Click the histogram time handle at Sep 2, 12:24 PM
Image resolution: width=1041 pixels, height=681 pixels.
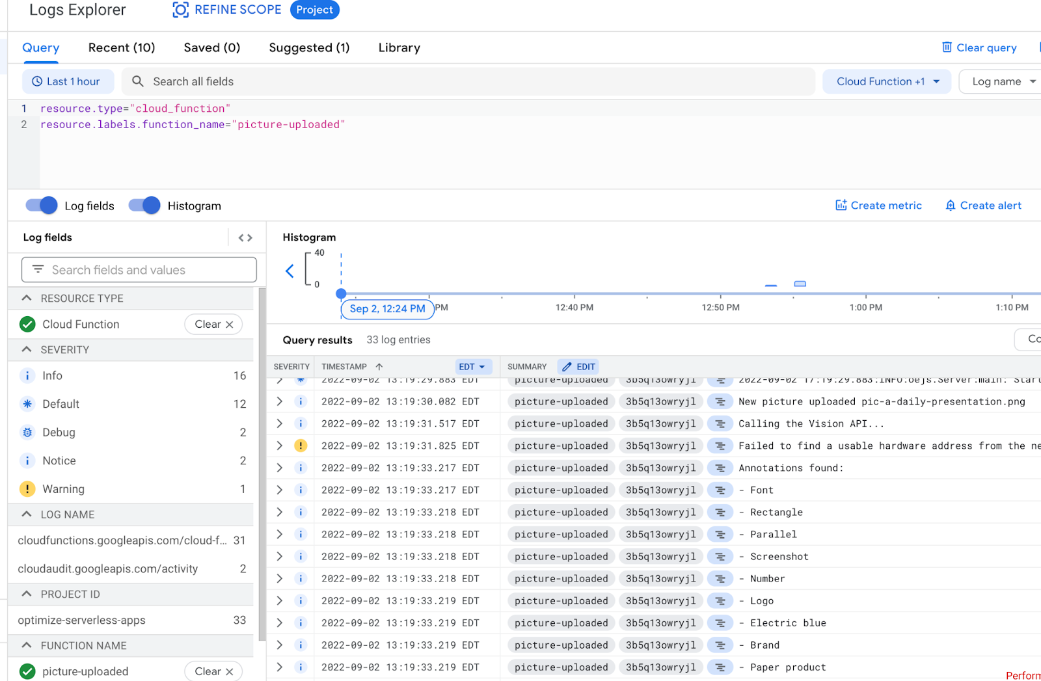(341, 294)
